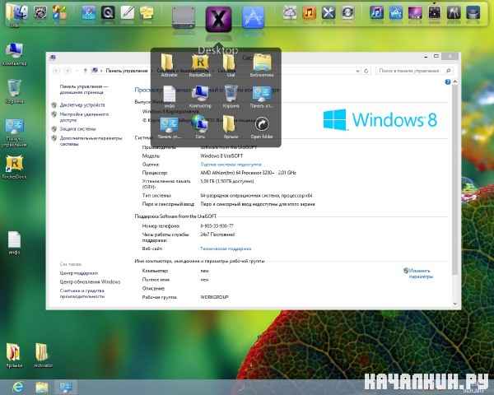
Task: Click the help question mark icon
Action: [448, 82]
